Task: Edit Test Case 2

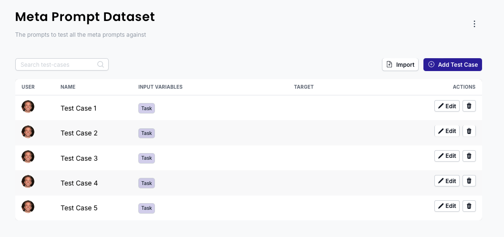Action: point(447,131)
